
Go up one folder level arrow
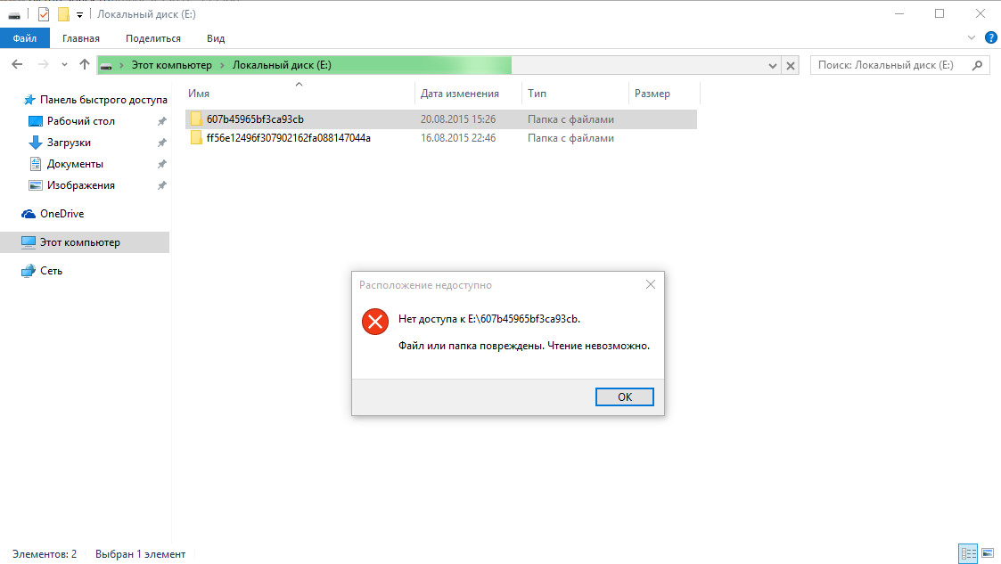coord(85,64)
